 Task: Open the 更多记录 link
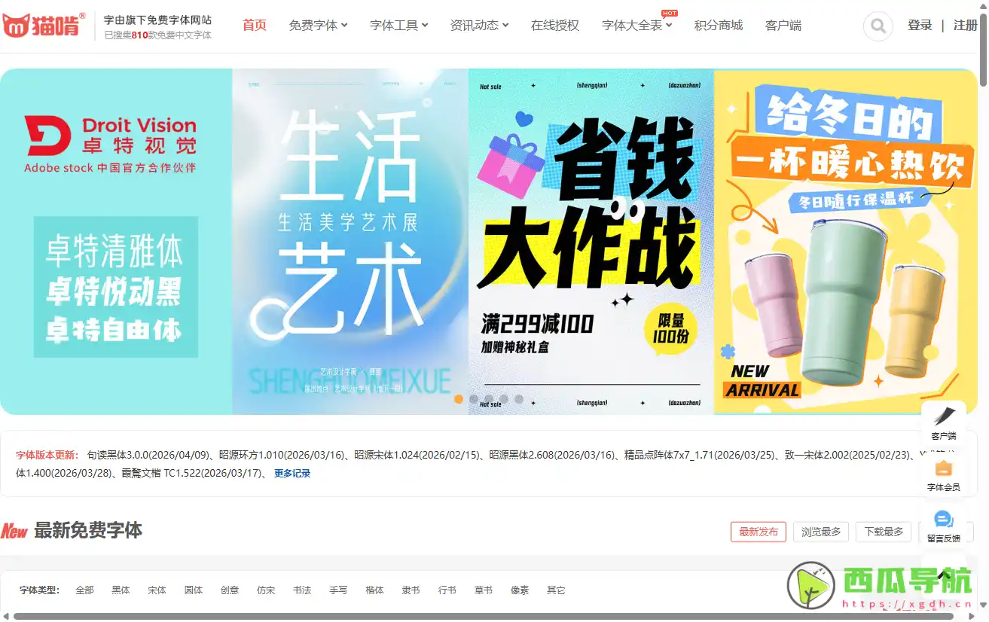pos(292,473)
